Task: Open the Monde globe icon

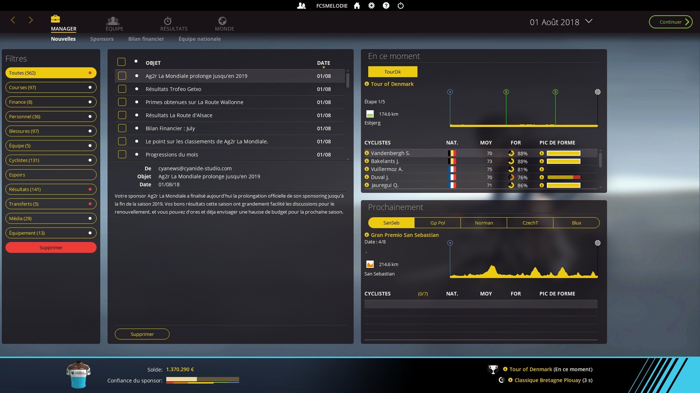Action: (x=222, y=21)
